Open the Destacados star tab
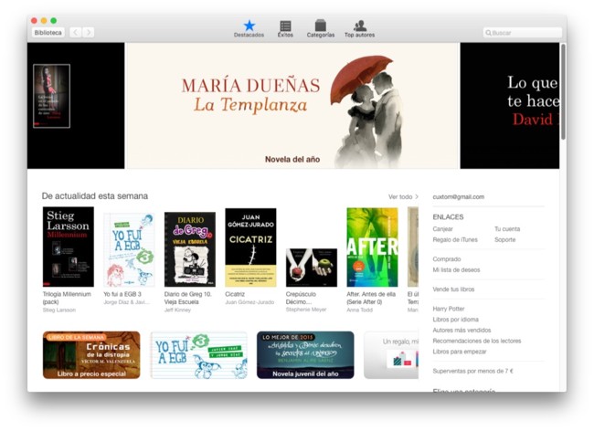 [249, 28]
